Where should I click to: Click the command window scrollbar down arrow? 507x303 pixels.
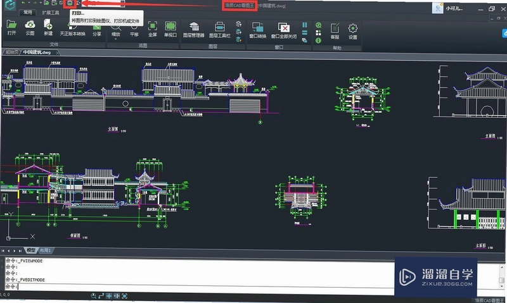pyautogui.click(x=501, y=286)
